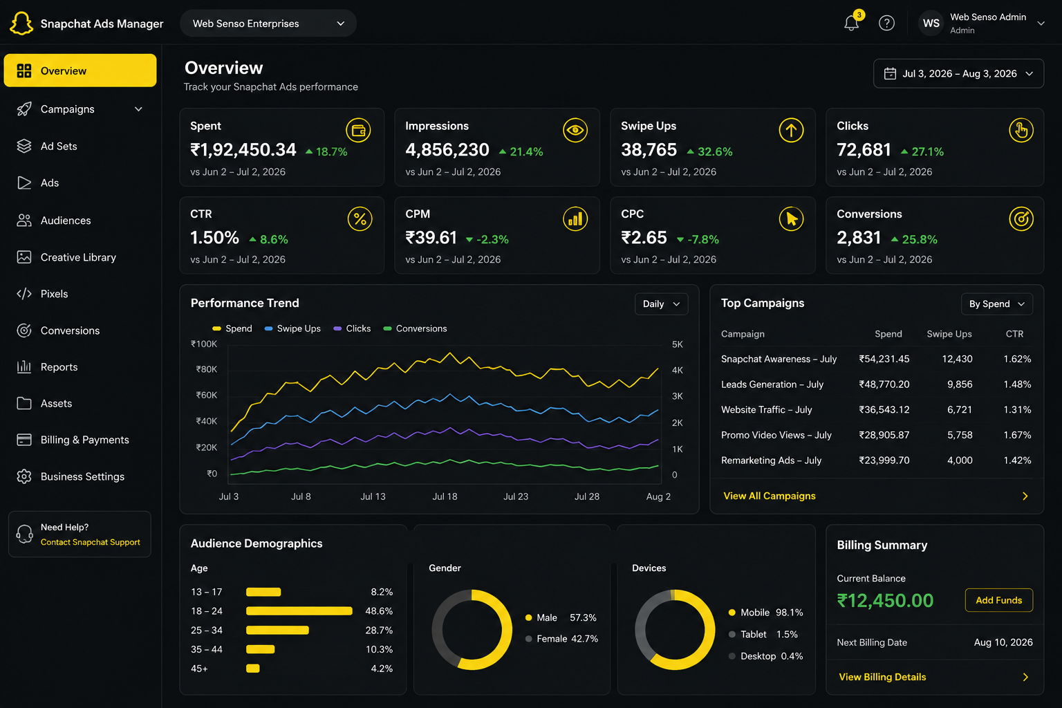
Task: Click the Creative Library image icon
Action: [24, 257]
